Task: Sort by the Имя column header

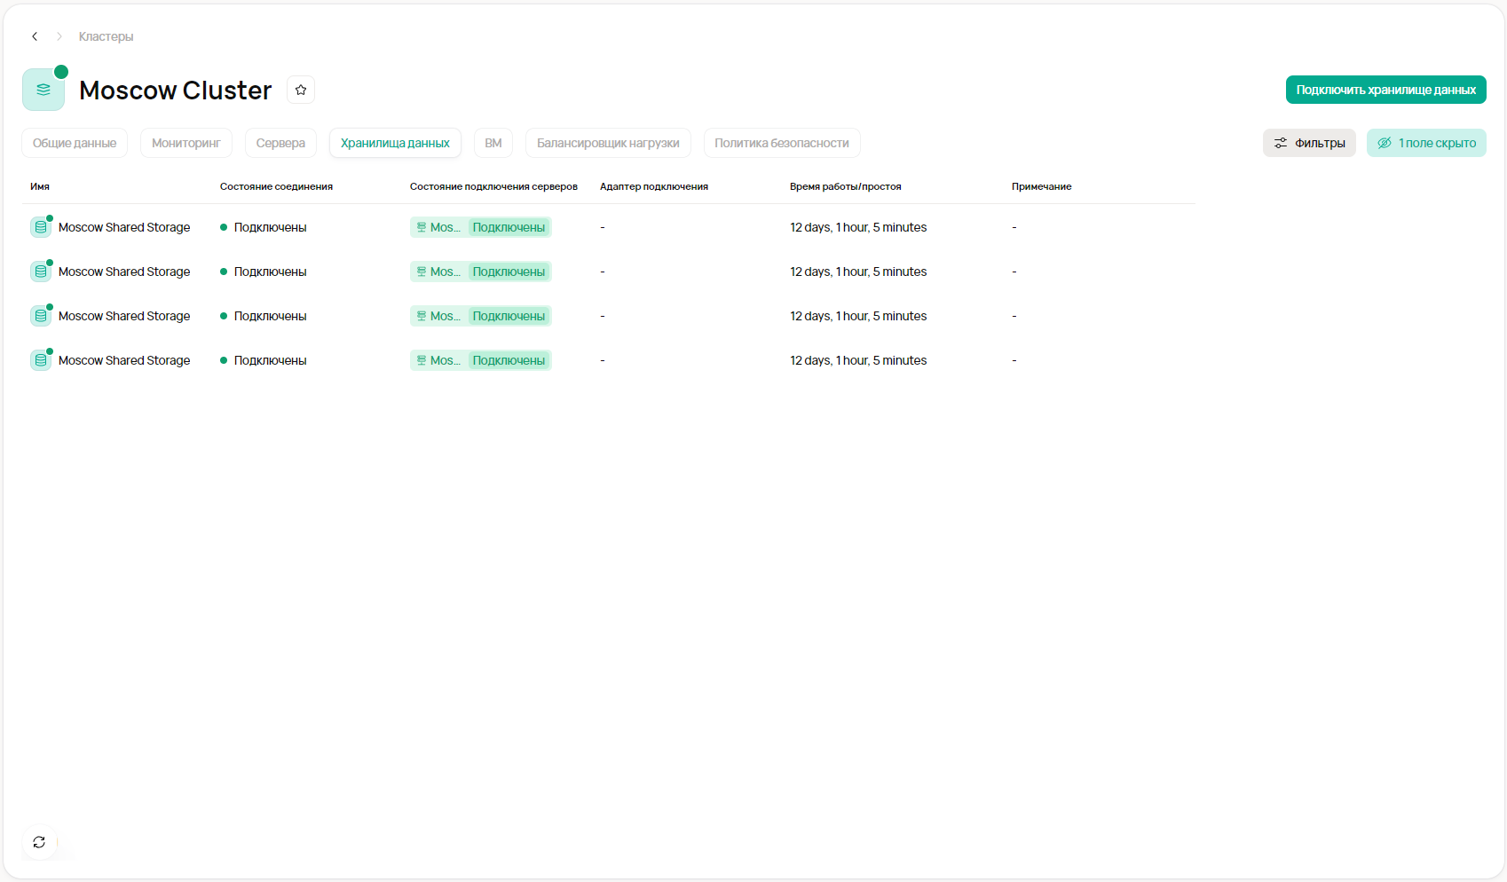Action: 40,186
